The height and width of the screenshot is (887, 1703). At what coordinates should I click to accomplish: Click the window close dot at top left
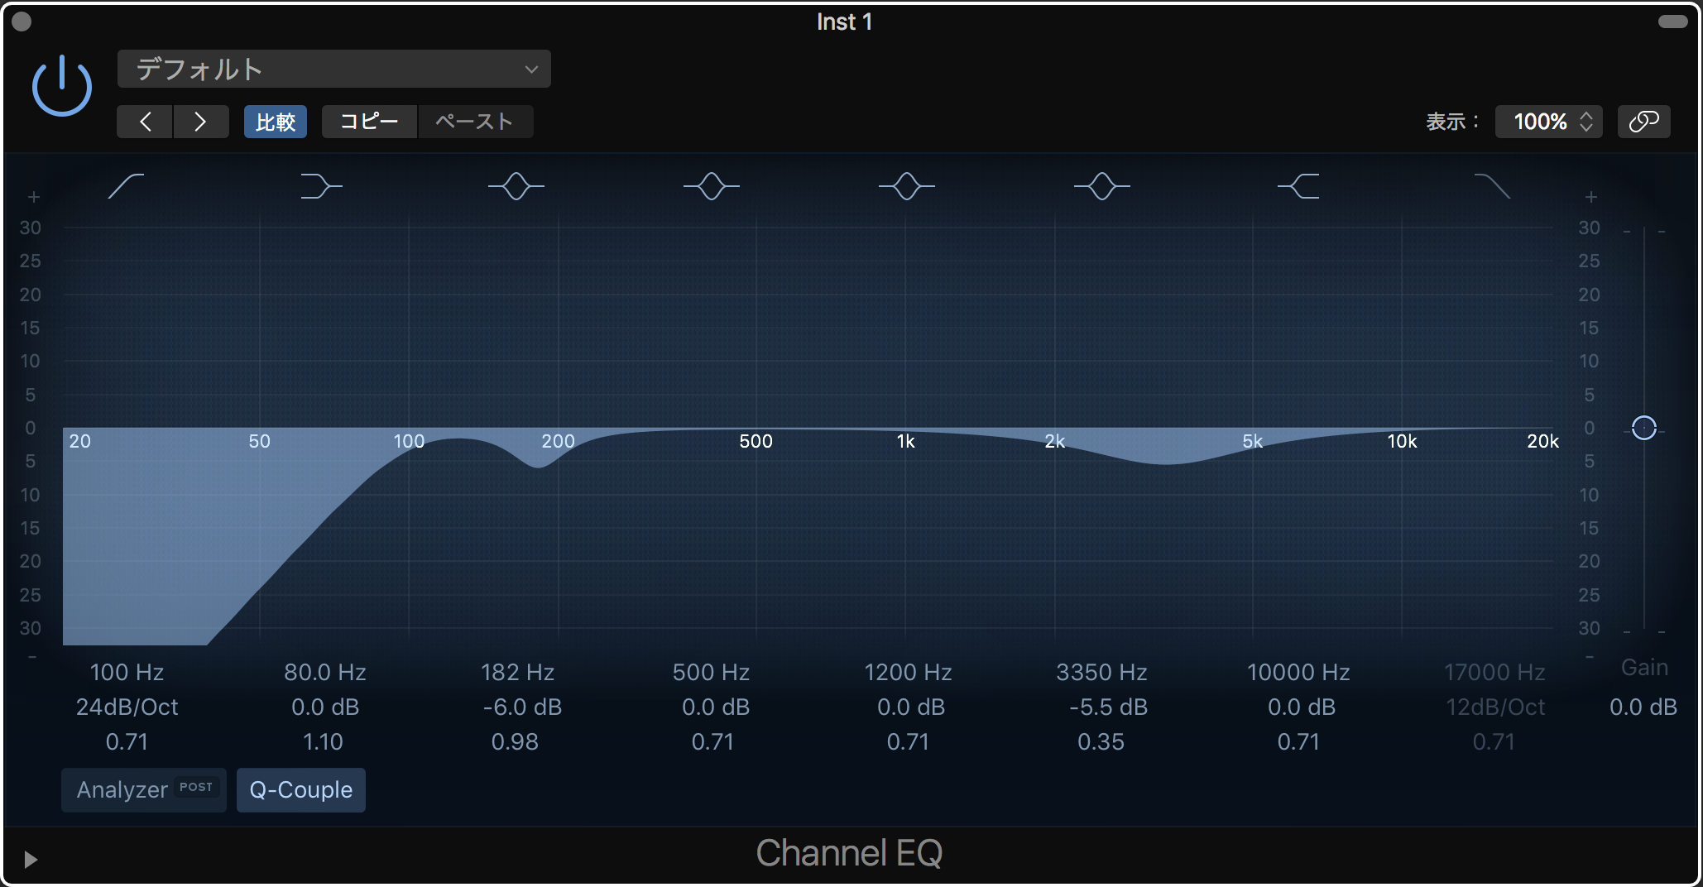[22, 22]
